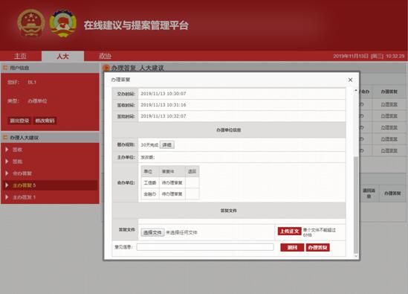Click the orange circle icon beside 办理答复 人大建议
The image size is (408, 294).
point(106,68)
